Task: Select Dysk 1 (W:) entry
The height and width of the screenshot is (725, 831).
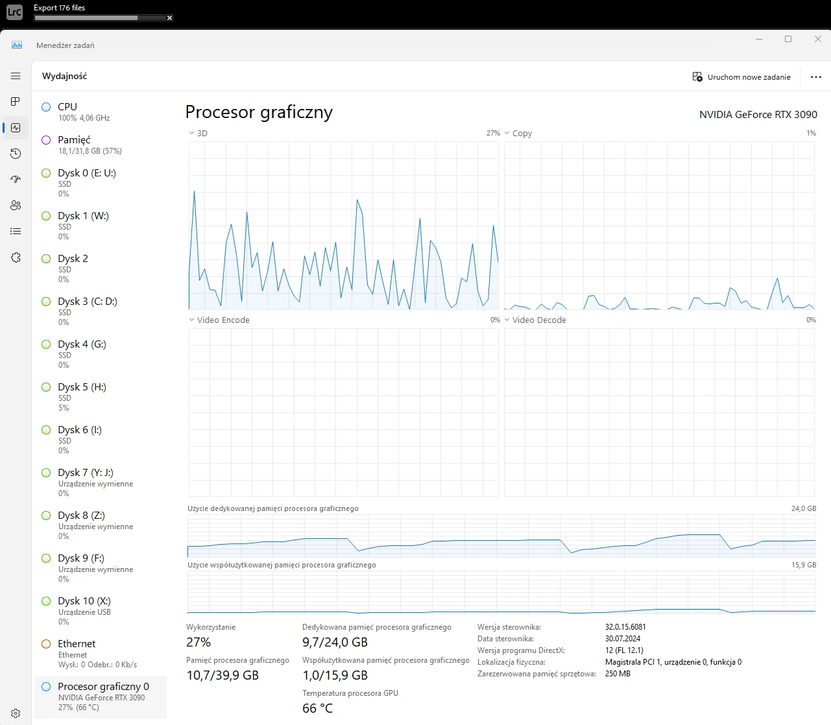Action: tap(100, 226)
